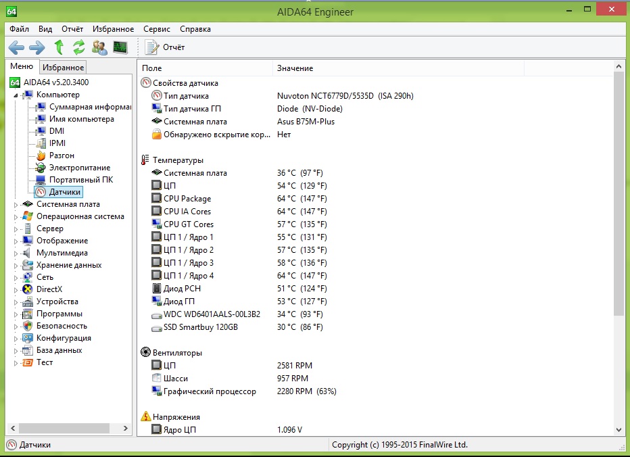Open the Отчёт menu
Viewport: 630px width, 457px height.
point(72,29)
